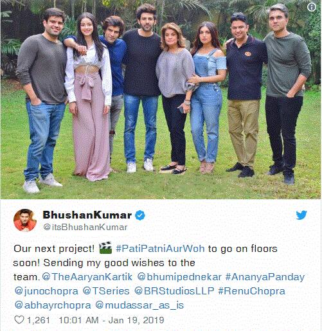Click the blue verified badge
The image size is (322, 331).
(140, 215)
